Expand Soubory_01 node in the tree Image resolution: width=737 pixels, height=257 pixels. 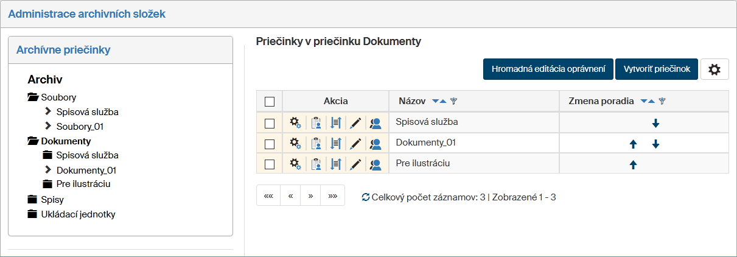(x=49, y=127)
